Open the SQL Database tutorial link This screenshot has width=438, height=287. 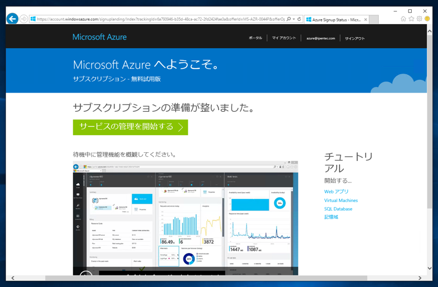pyautogui.click(x=338, y=209)
